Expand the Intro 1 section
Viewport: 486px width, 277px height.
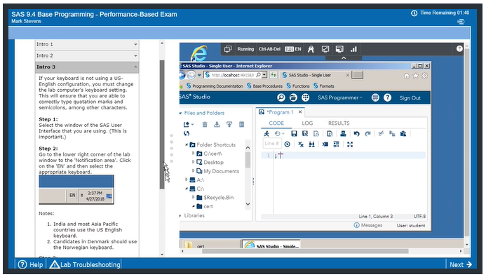(x=87, y=44)
